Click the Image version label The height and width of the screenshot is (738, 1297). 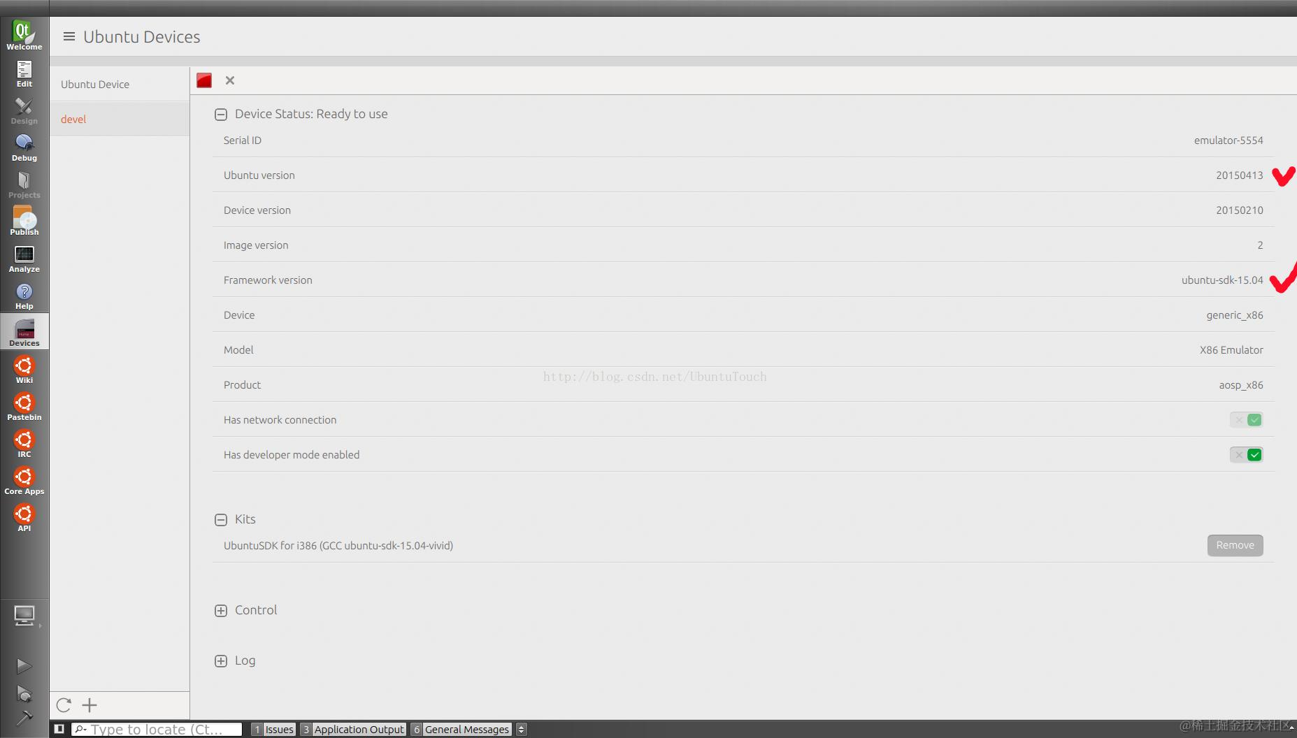click(256, 245)
